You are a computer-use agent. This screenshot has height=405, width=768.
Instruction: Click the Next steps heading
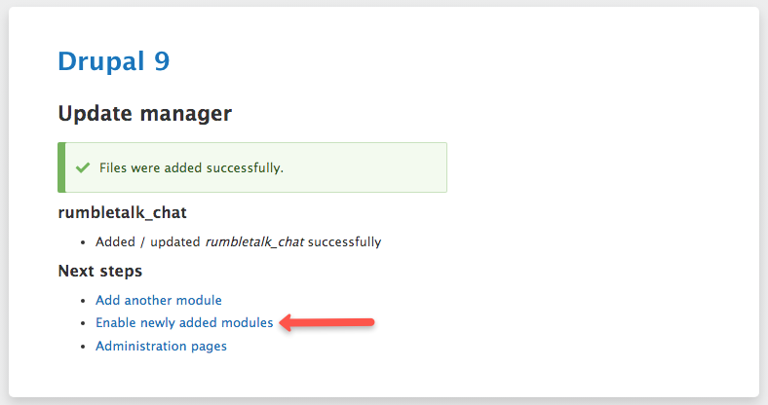click(x=100, y=271)
